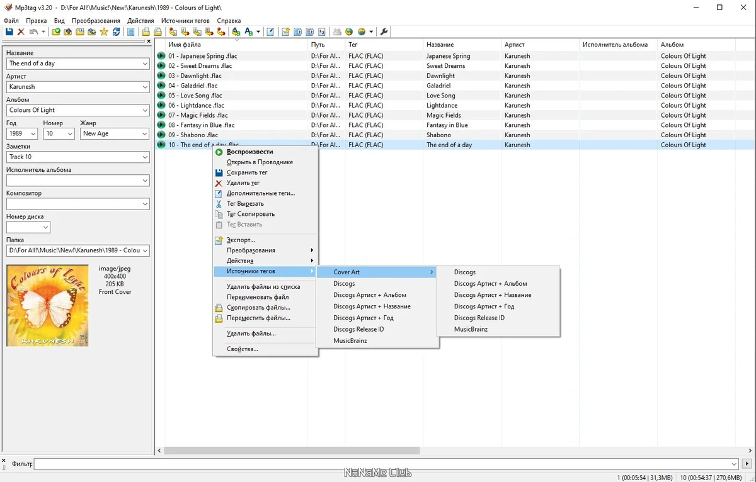
Task: Open the Номер диска dropdown
Action: tap(45, 227)
